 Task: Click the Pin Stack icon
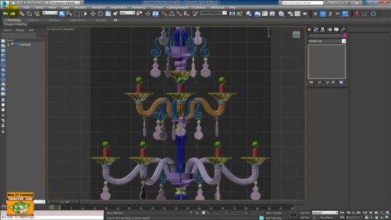[311, 82]
